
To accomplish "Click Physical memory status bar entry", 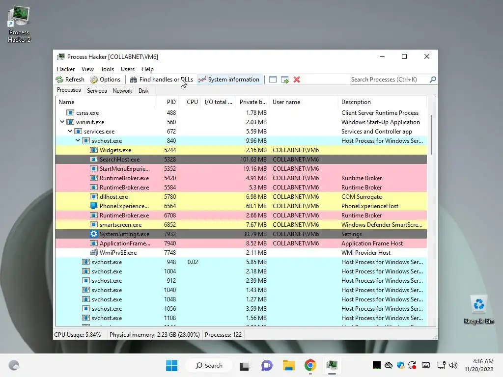I will coord(155,335).
